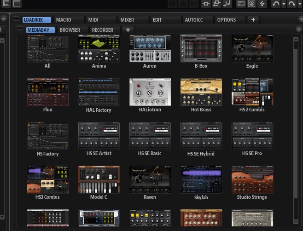Open the MEDIABAY row handle menu

pos(19,29)
